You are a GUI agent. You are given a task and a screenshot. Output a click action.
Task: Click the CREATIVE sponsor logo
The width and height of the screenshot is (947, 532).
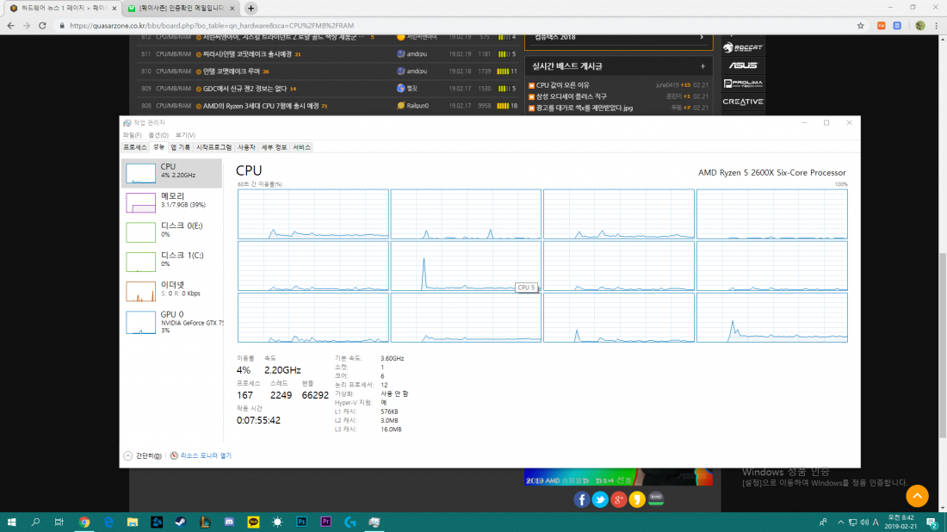click(x=743, y=102)
